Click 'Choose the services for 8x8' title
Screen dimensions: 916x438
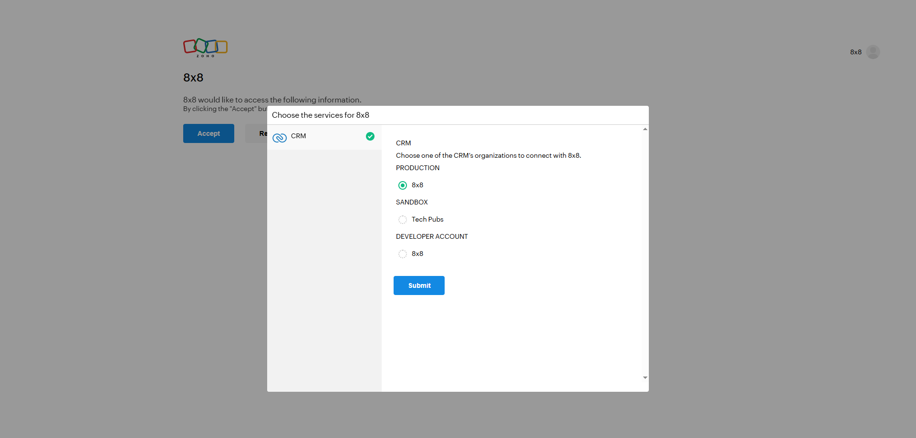pyautogui.click(x=321, y=115)
